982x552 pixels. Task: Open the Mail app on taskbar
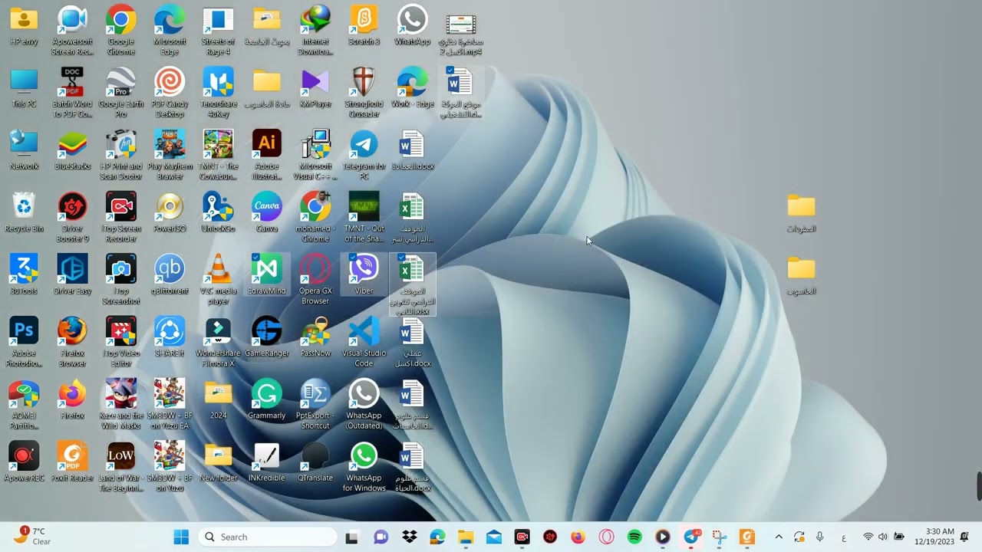(x=494, y=537)
